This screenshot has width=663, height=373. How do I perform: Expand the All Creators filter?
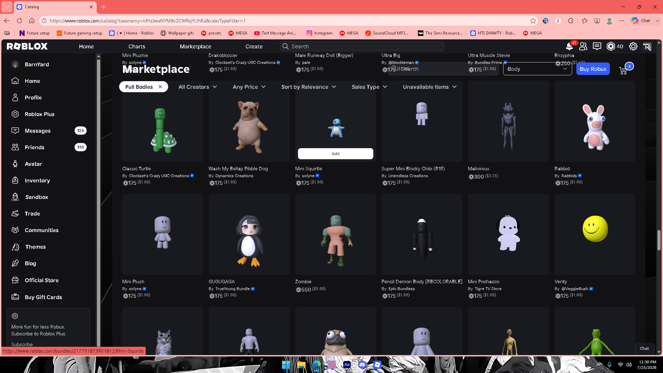click(x=198, y=87)
